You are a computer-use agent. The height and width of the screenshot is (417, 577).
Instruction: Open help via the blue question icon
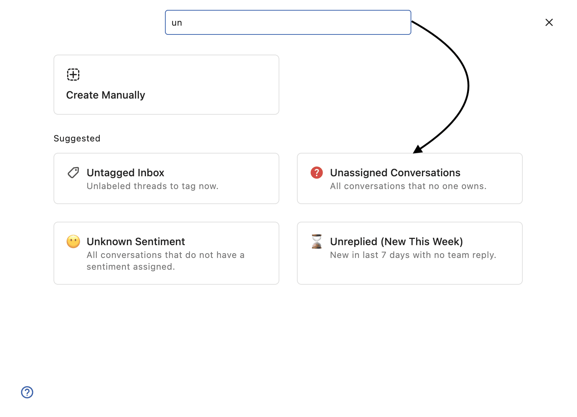tap(27, 392)
